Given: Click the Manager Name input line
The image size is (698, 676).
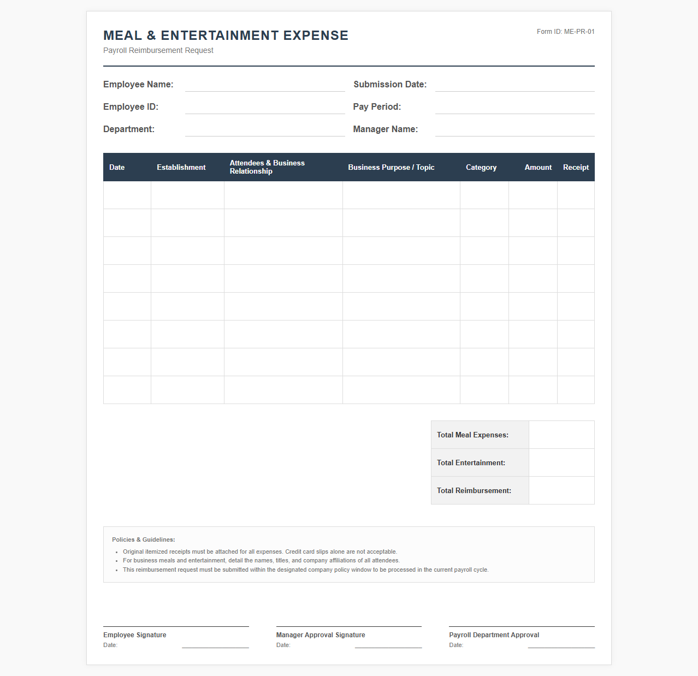Looking at the screenshot, I should (515, 129).
